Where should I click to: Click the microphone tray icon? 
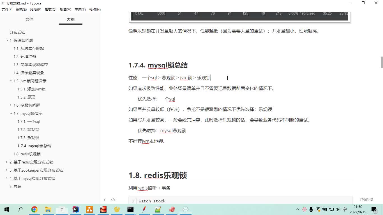coord(311,209)
